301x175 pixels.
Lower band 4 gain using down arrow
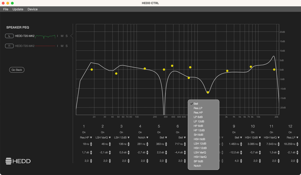point(147,154)
